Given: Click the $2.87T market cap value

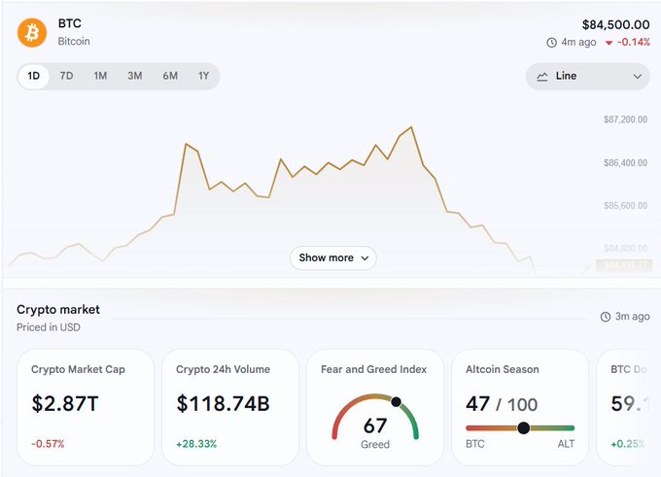Looking at the screenshot, I should 65,404.
